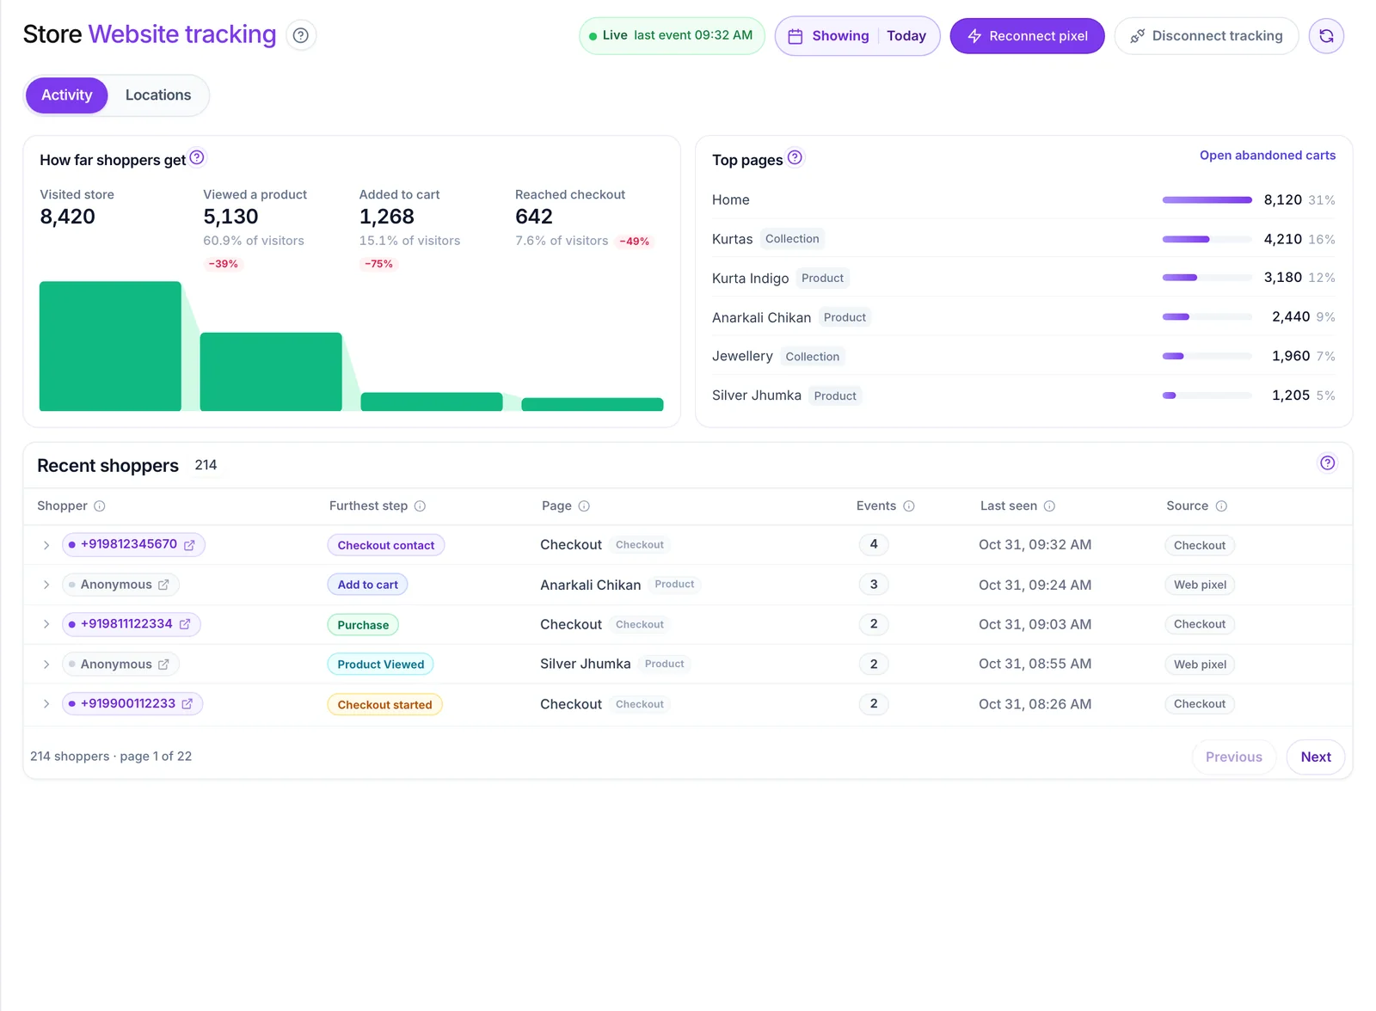Click the Reached checkout funnel bar
The image size is (1376, 1011).
coord(593,405)
